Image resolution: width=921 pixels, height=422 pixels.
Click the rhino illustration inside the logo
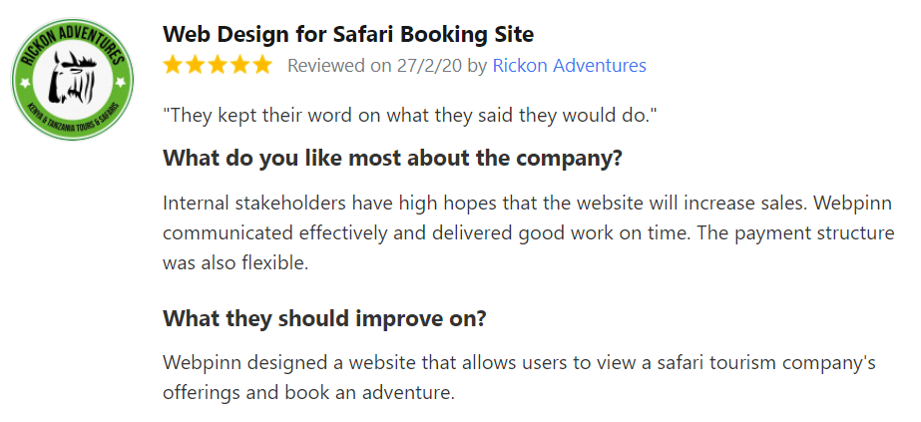[x=72, y=79]
